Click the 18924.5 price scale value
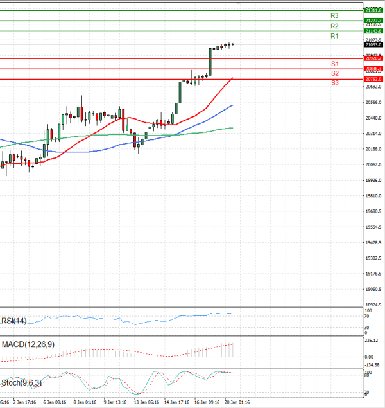Viewport: 385px width, 408px height. 373,305
